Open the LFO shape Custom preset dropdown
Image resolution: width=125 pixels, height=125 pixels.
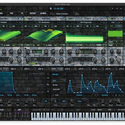[79, 95]
